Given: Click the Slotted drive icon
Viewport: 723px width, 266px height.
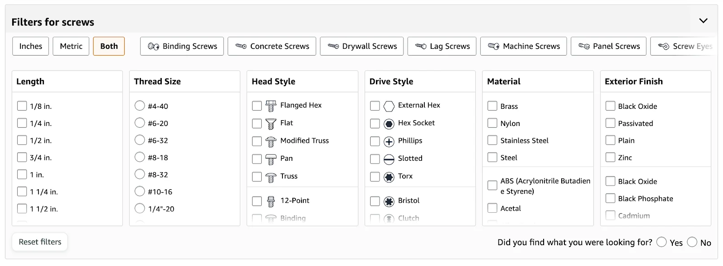Looking at the screenshot, I should 389,159.
